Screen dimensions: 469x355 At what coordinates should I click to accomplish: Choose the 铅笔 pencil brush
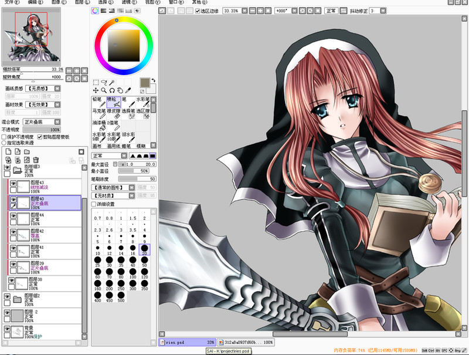98,102
